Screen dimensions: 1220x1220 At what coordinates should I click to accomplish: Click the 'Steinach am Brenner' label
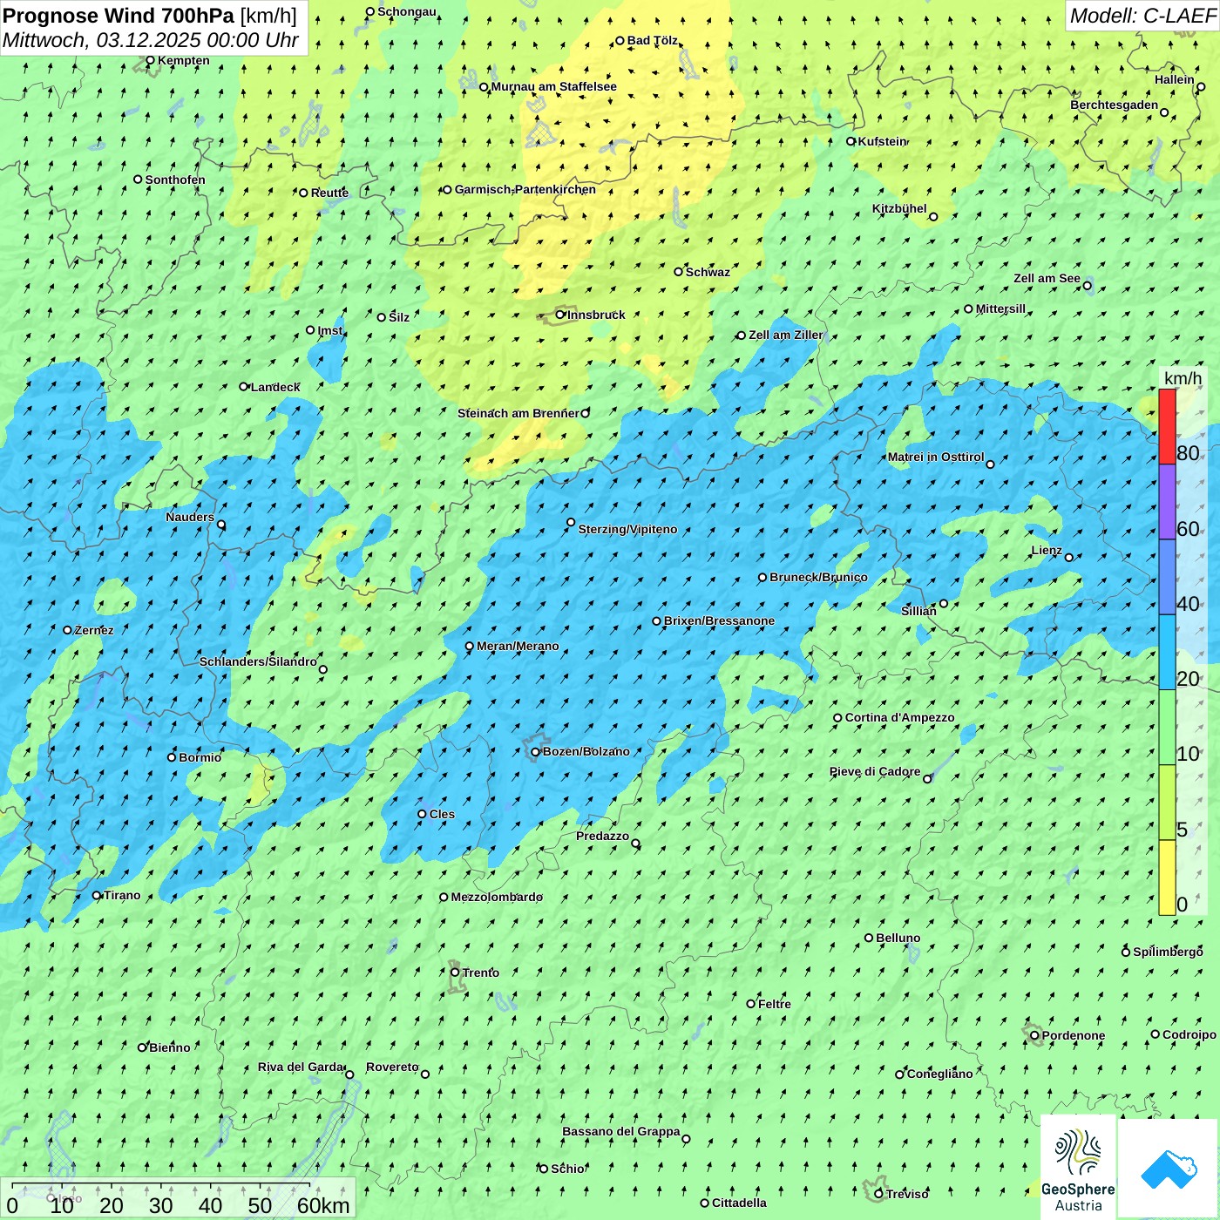tap(518, 413)
